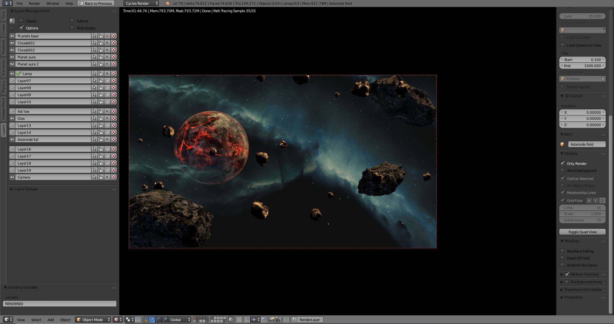Click the select-objects cursor icon for Clouds001
614x324 pixels.
click(x=94, y=43)
